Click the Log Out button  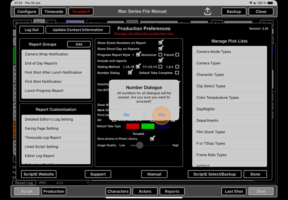32,30
